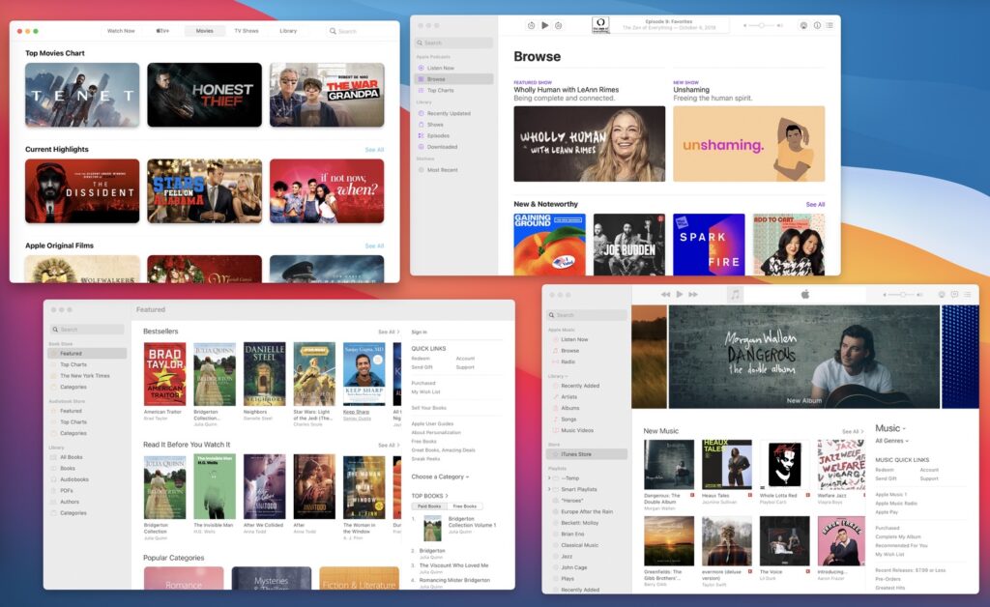This screenshot has height=607, width=990.
Task: Open the Music store type dropdown
Action: 890,428
